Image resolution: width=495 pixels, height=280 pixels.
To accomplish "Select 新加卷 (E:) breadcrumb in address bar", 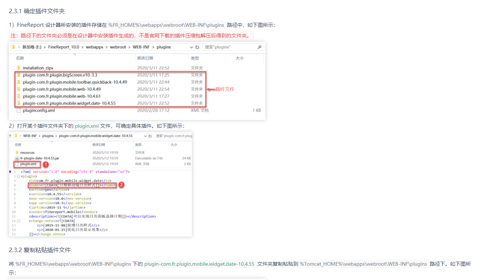I will coord(33,47).
